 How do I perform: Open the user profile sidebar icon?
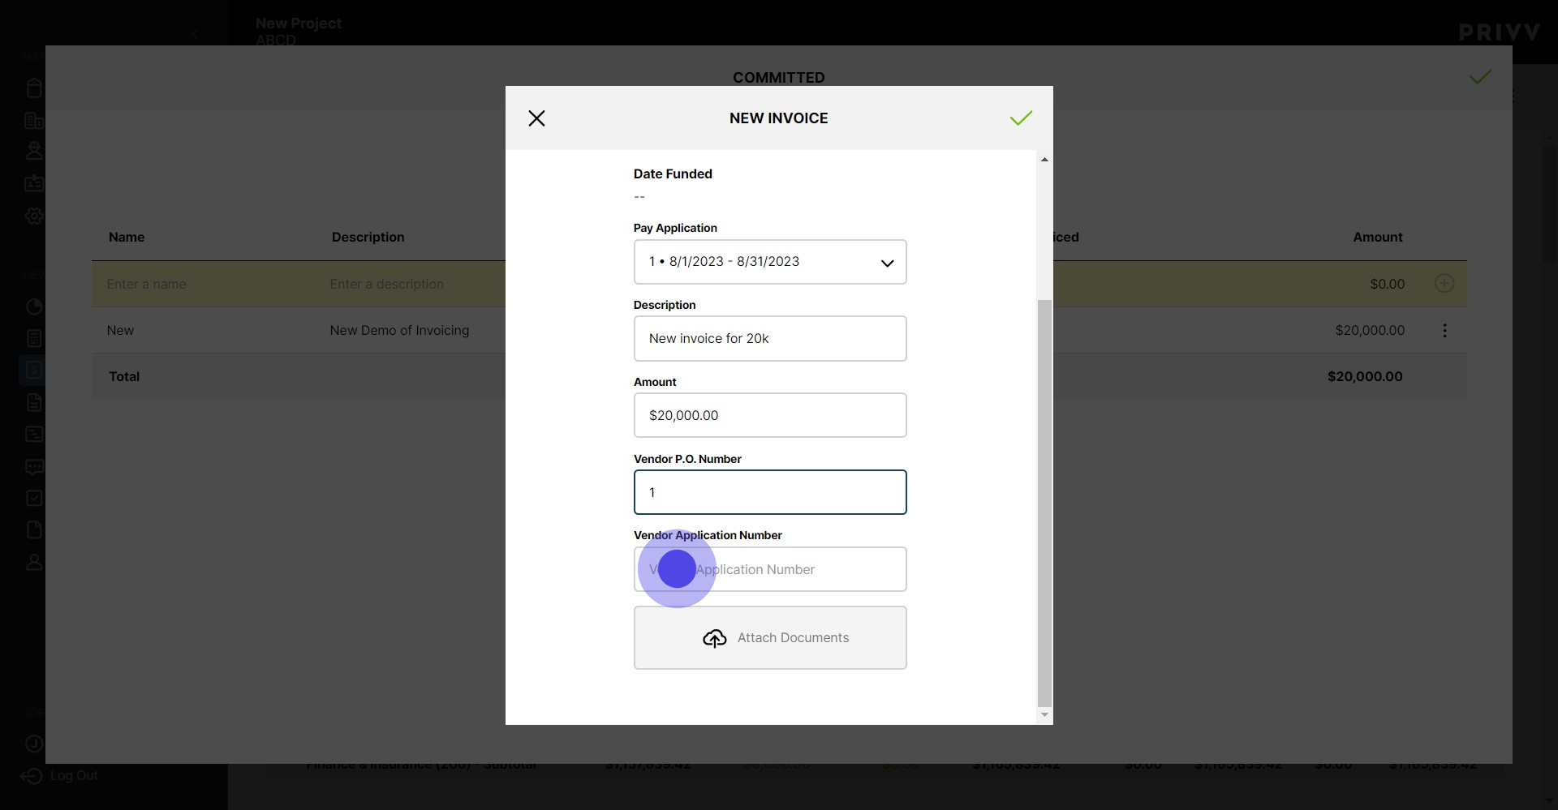tap(34, 562)
